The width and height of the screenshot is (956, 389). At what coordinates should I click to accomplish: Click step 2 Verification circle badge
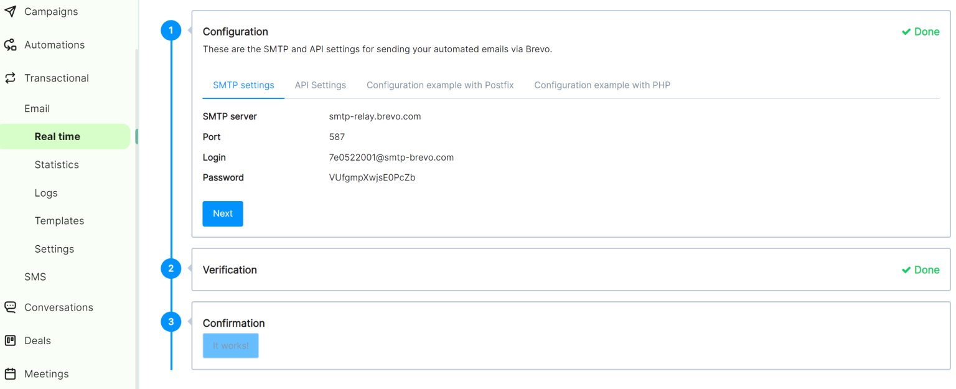[x=171, y=268]
